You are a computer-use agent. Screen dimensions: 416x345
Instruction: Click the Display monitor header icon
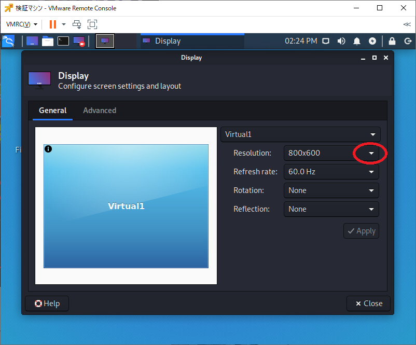tap(39, 80)
